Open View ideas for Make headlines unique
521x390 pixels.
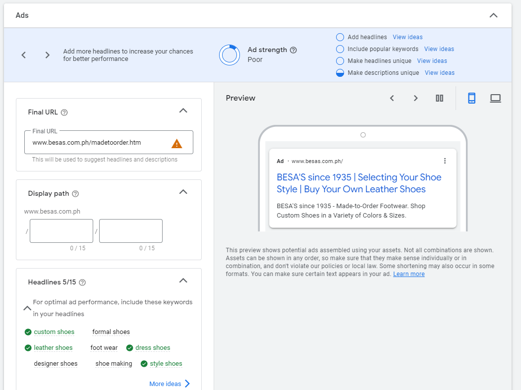coord(432,61)
